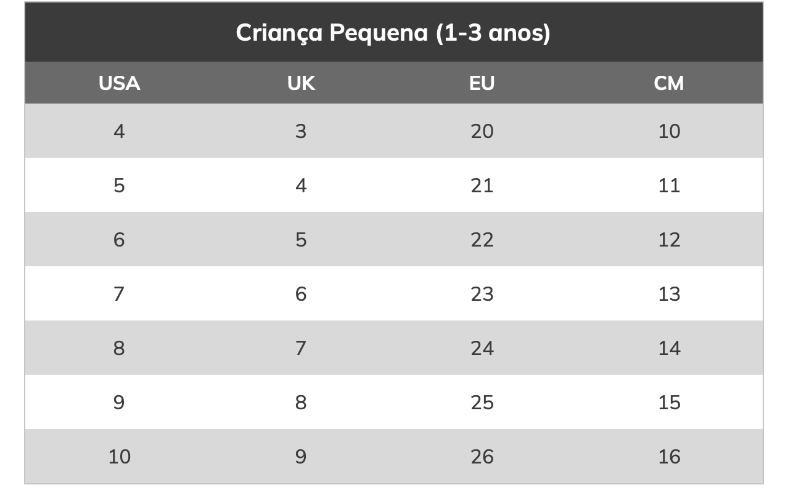Click EU size 22 cell
788x498 pixels.
(x=482, y=240)
